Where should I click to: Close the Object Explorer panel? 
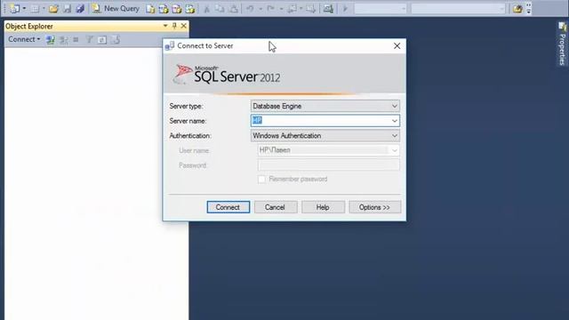pyautogui.click(x=184, y=26)
